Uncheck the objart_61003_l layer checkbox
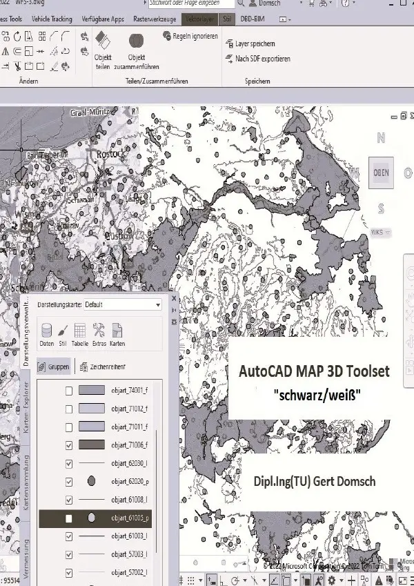 point(69,536)
